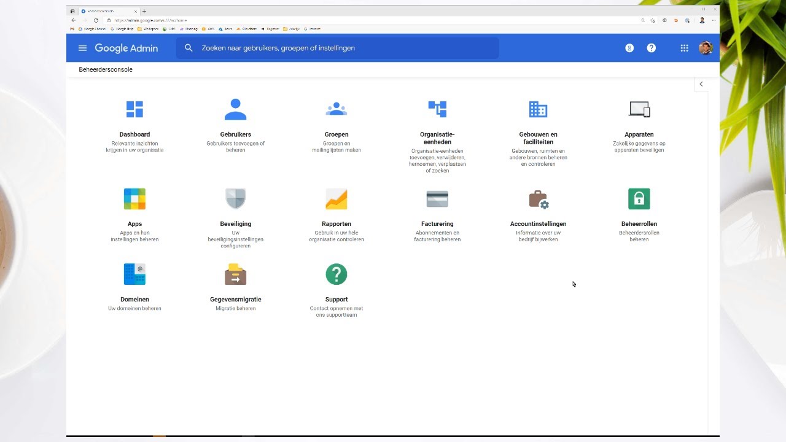Open the Cloudflare bookmark
The height and width of the screenshot is (442, 786).
tap(247, 29)
